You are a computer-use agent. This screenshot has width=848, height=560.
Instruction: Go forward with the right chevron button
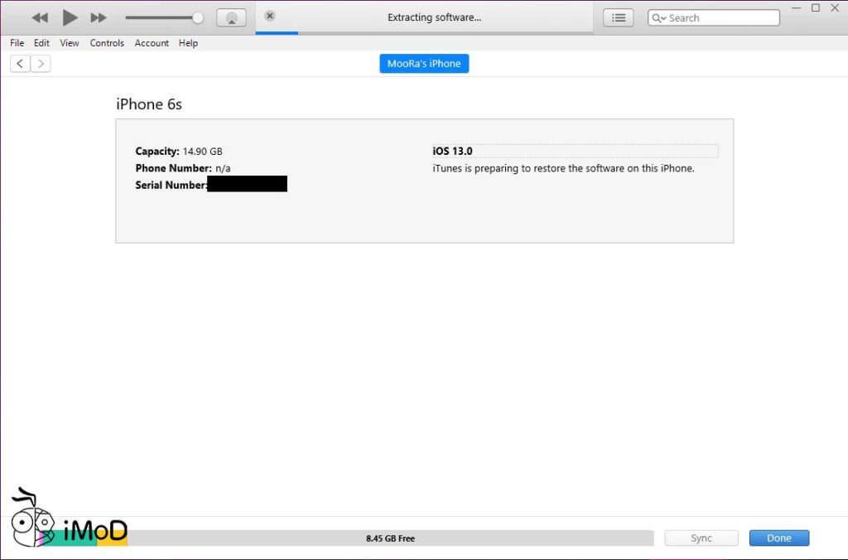(x=41, y=64)
